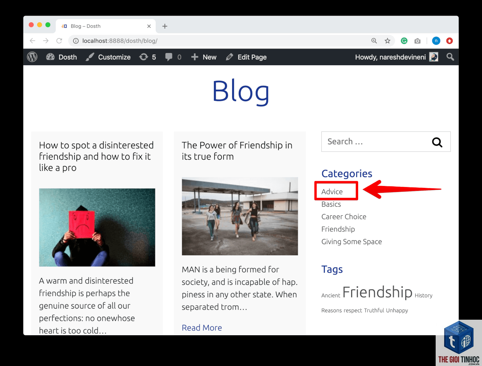Click the browser back arrow

pos(33,41)
